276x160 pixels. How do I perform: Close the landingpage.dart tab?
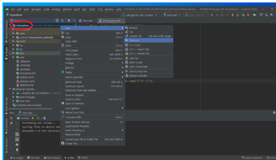123,21
